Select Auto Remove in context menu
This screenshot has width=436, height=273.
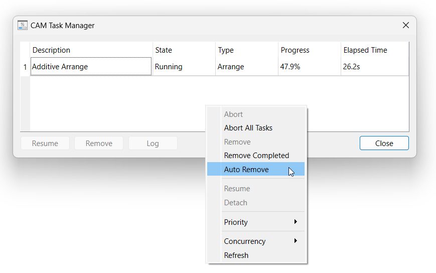(246, 170)
